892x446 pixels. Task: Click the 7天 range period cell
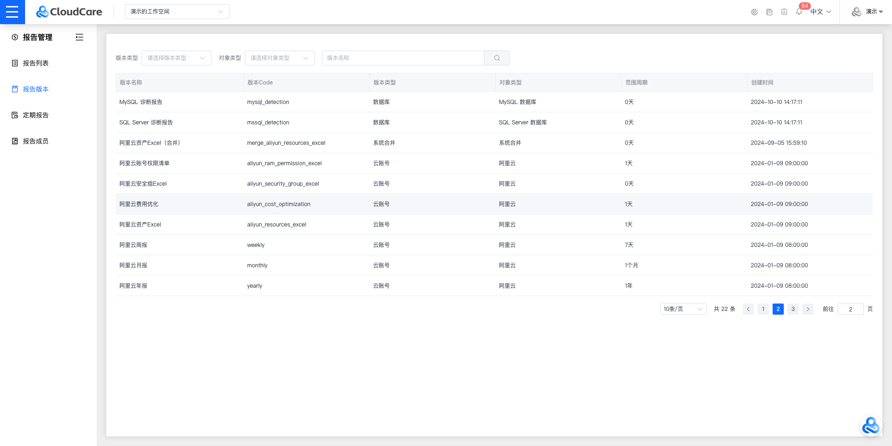tap(629, 245)
